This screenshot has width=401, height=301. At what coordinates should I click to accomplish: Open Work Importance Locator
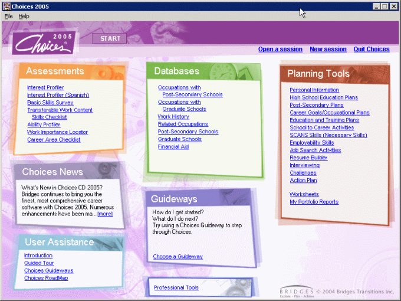(58, 132)
